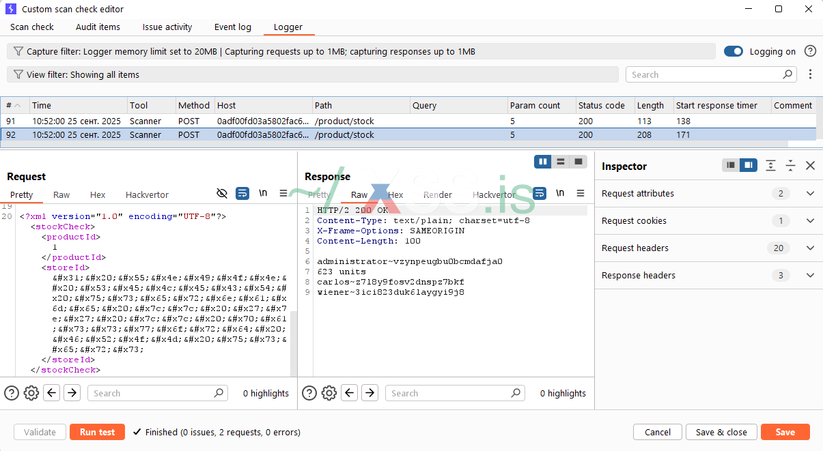Click magnifier in Response search box
The width and height of the screenshot is (823, 451).
[x=516, y=393]
